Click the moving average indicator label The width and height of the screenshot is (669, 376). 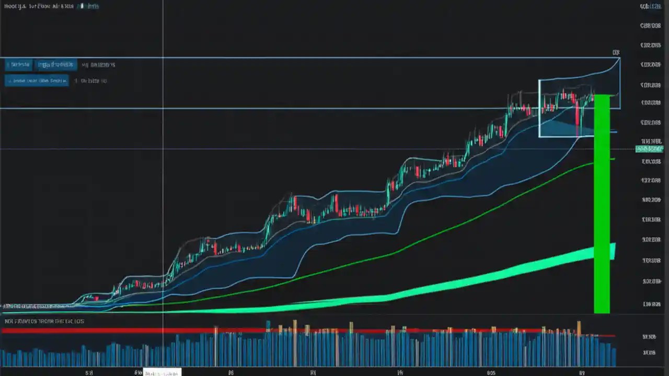[37, 80]
